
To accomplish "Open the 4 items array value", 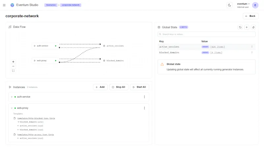I will (x=216, y=53).
